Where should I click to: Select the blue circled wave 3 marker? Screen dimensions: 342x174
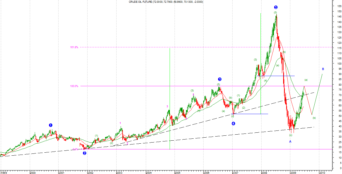click(x=219, y=79)
